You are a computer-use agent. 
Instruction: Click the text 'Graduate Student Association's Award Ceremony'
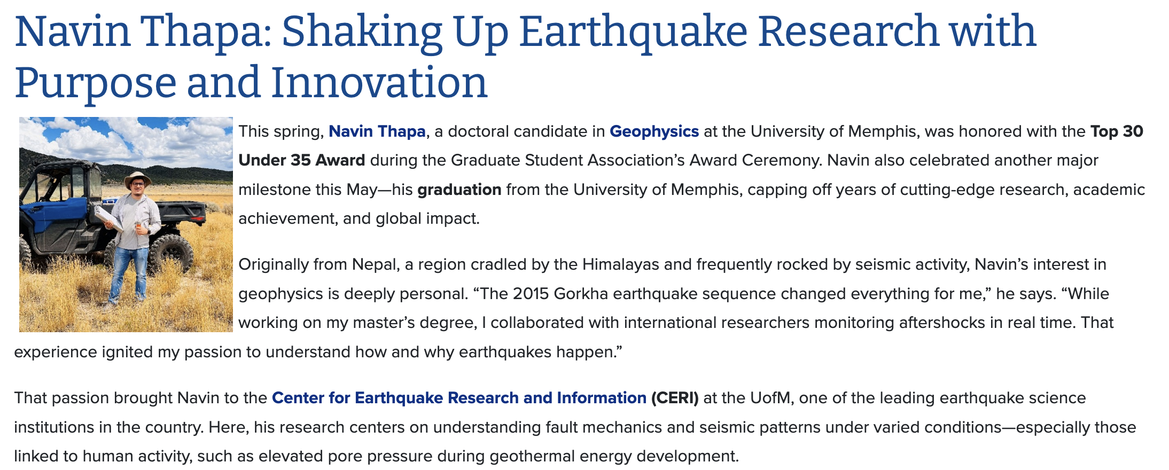[x=635, y=160]
